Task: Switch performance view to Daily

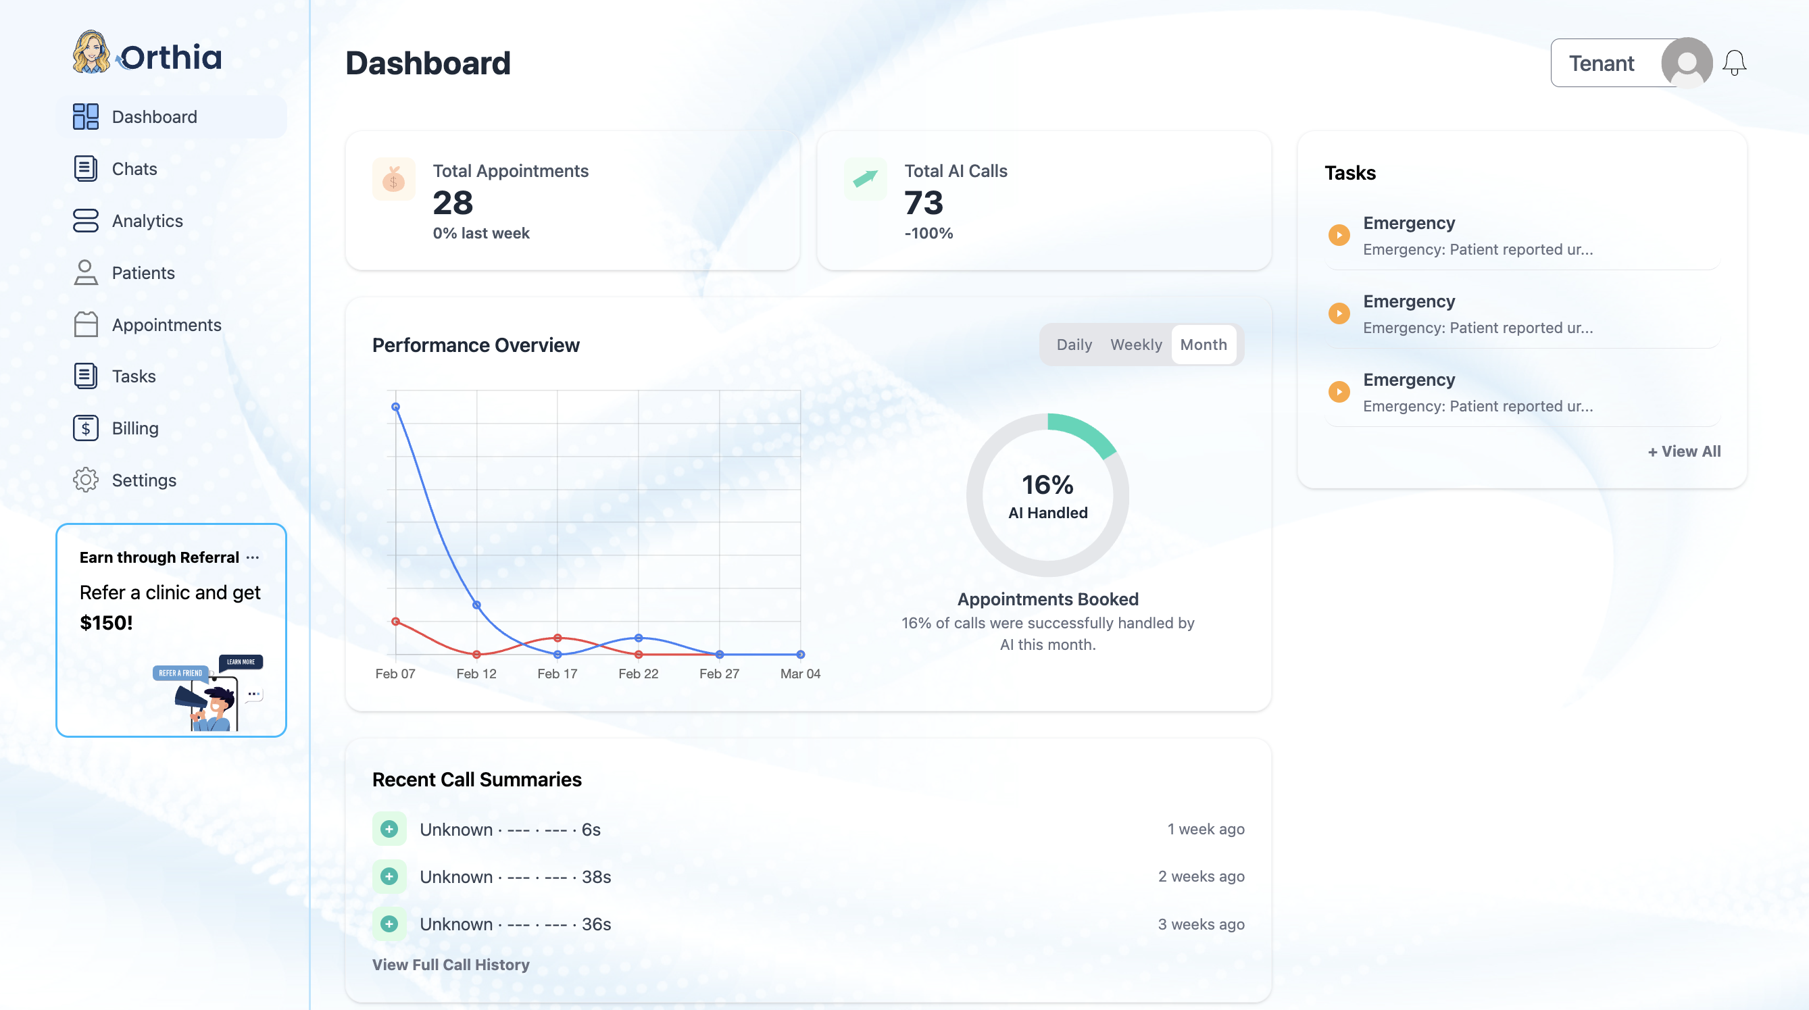Action: pyautogui.click(x=1074, y=345)
